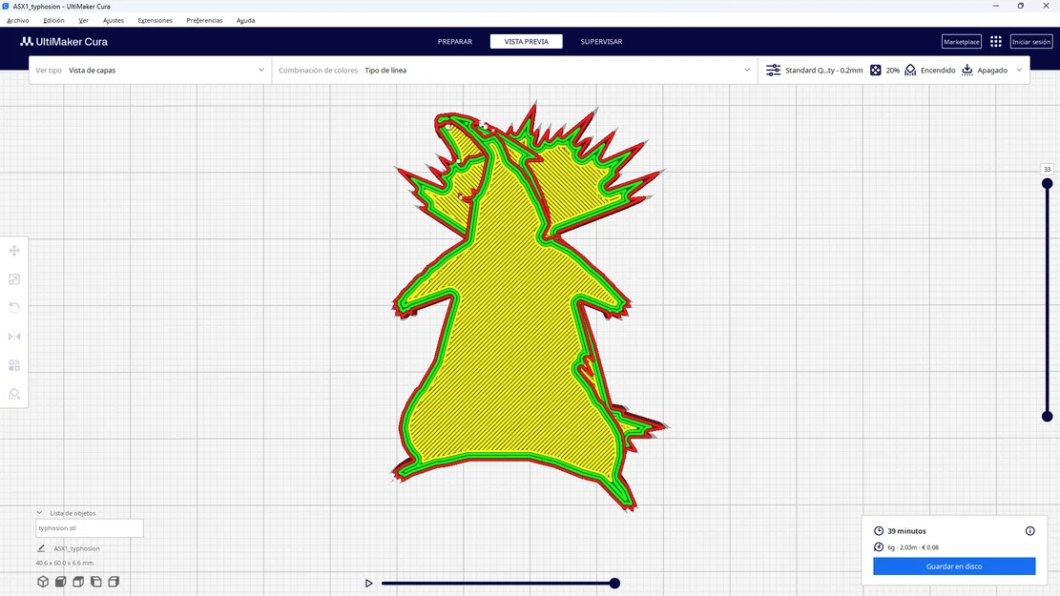The height and width of the screenshot is (596, 1060).
Task: Select the support blocker tool
Action: [x=13, y=393]
